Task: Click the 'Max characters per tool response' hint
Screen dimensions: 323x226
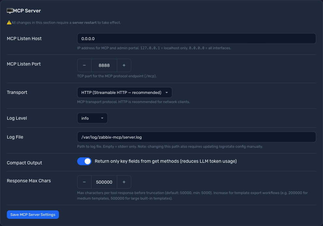Action: (192, 195)
